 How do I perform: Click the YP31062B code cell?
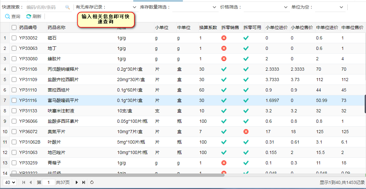[x=30, y=142]
